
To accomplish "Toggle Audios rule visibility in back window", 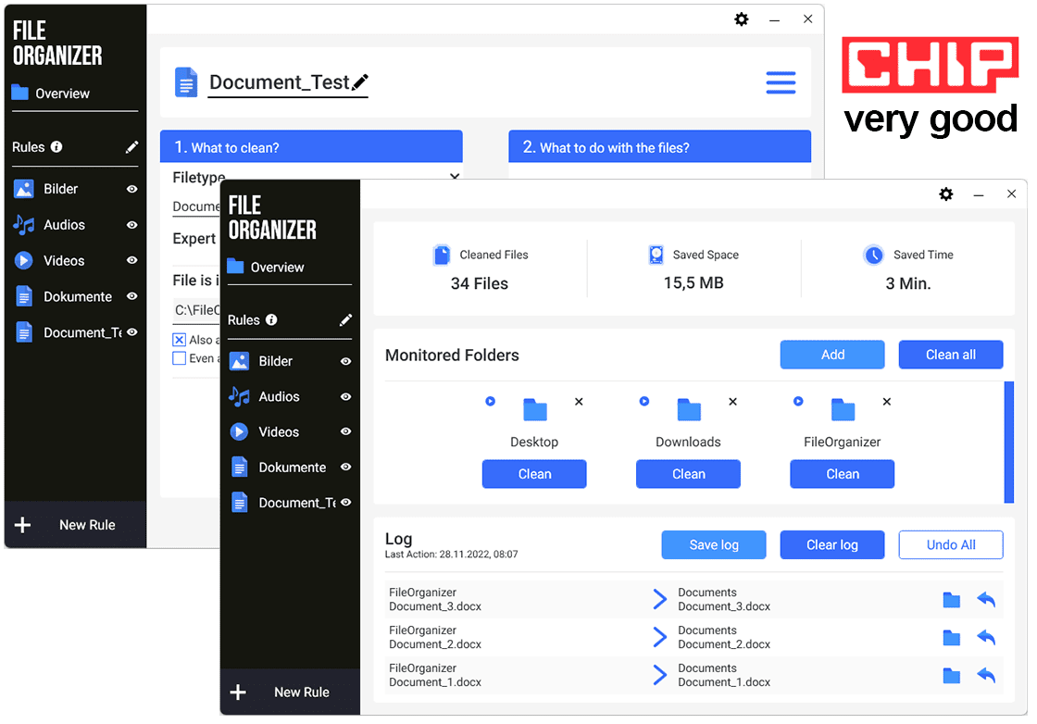I will point(132,225).
